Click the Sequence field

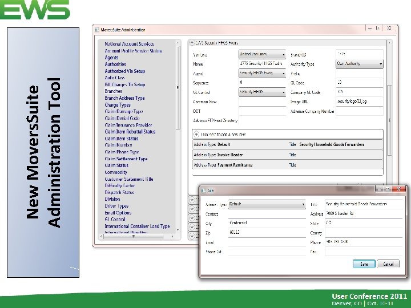[x=262, y=83]
